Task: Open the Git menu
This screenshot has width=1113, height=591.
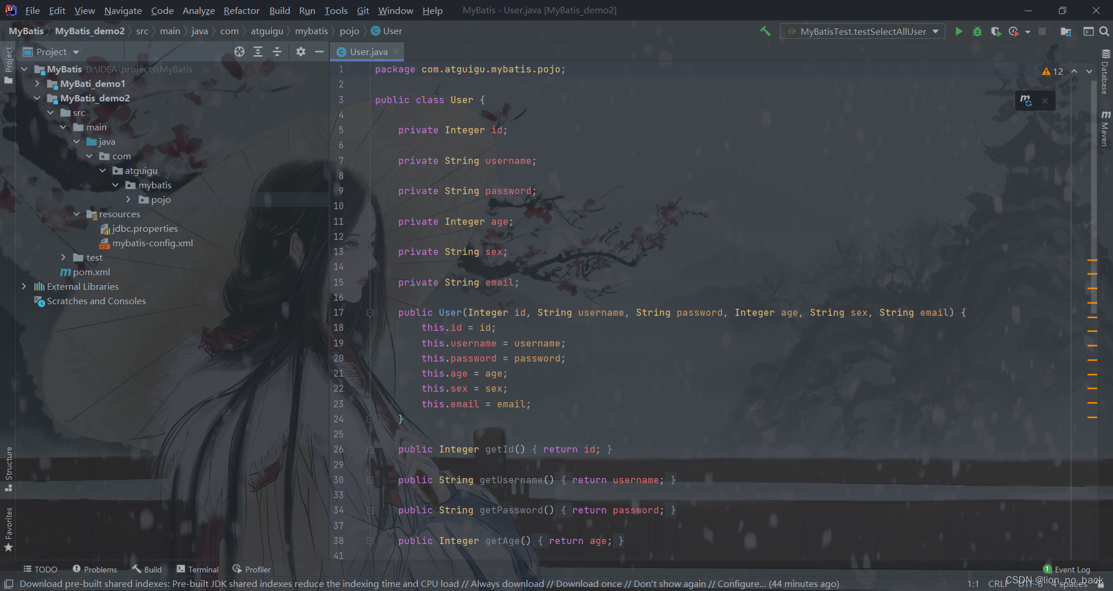Action: pyautogui.click(x=363, y=10)
